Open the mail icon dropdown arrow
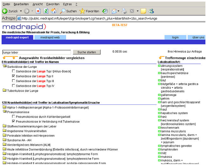207x166 pixels. tap(118, 11)
